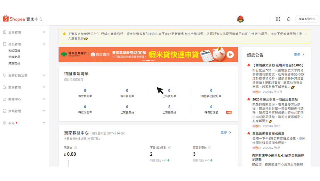Open the notification bell
Image resolution: width=320 pixels, height=181 pixels.
pyautogui.click(x=289, y=19)
